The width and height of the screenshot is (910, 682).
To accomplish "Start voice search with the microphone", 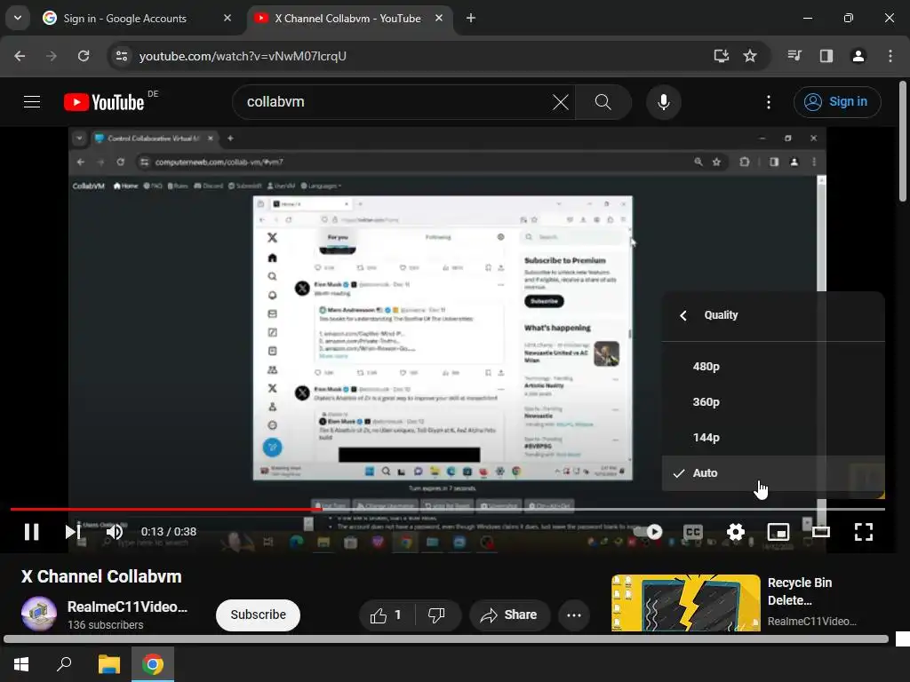I will point(663,102).
